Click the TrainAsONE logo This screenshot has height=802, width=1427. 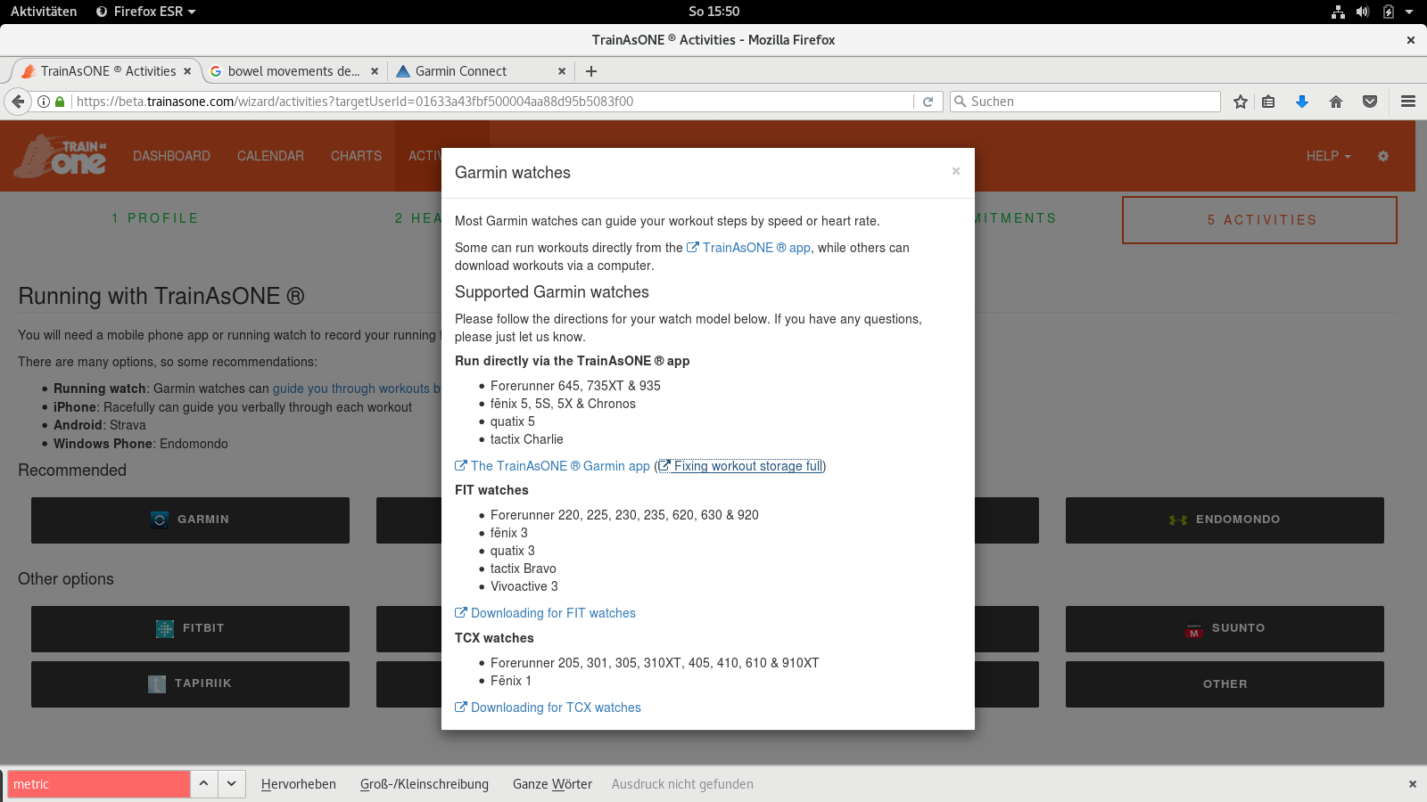click(61, 156)
